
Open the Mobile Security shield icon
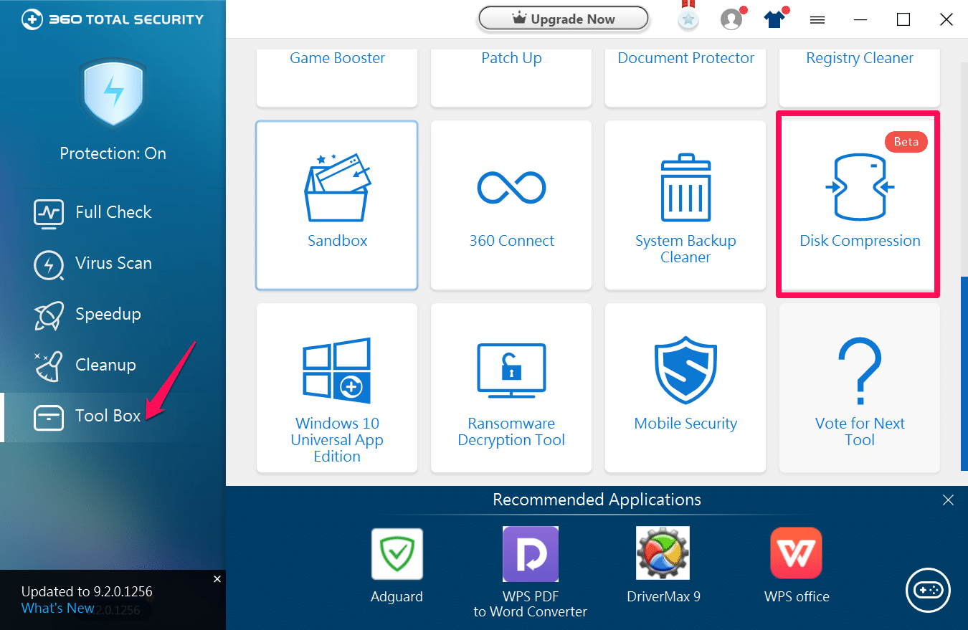pyautogui.click(x=685, y=370)
